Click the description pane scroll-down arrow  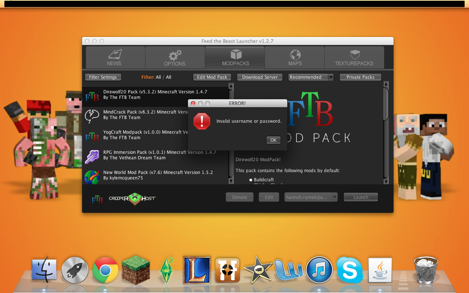[386, 181]
